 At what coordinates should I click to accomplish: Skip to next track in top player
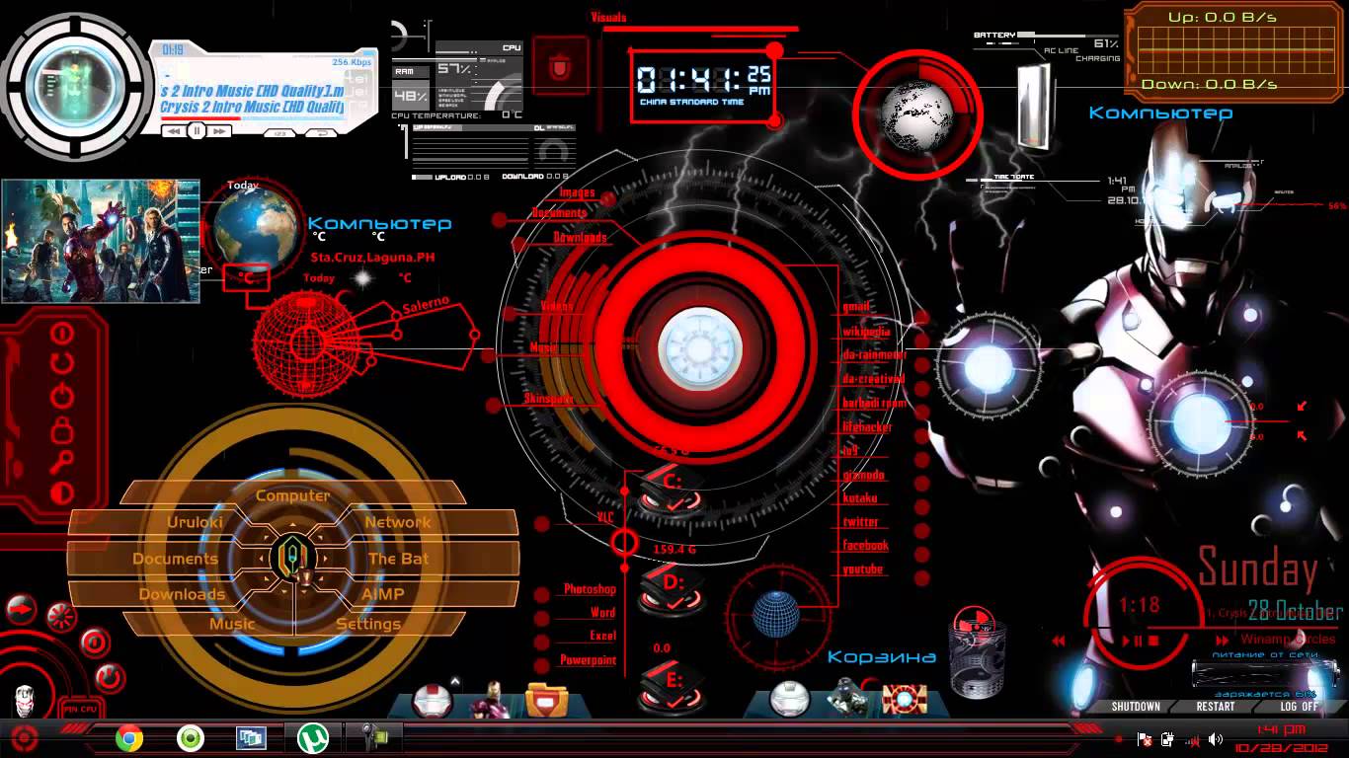point(220,130)
